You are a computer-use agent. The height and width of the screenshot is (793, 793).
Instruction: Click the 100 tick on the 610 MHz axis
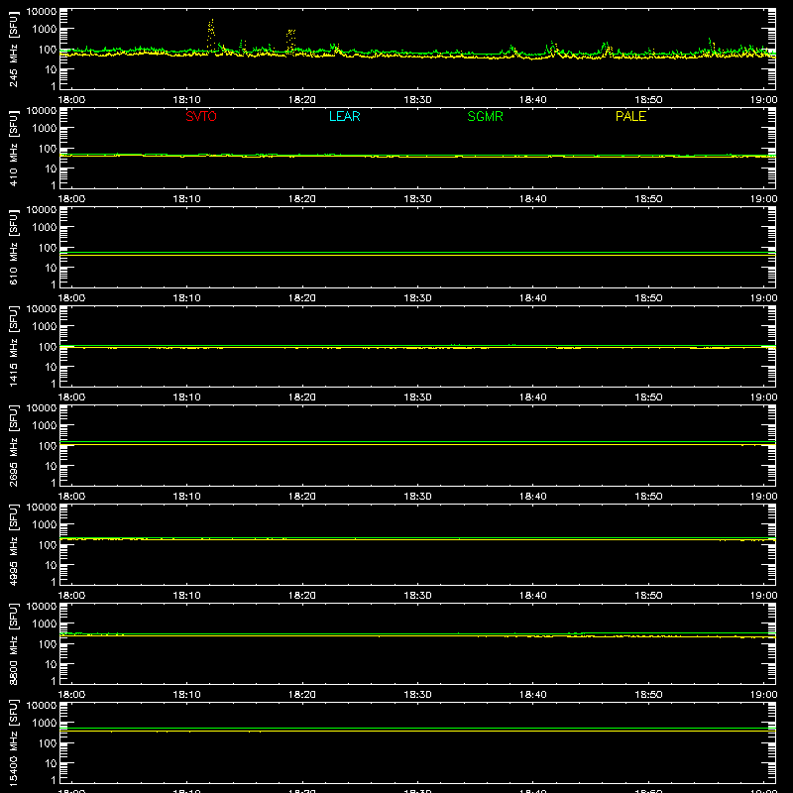point(48,248)
